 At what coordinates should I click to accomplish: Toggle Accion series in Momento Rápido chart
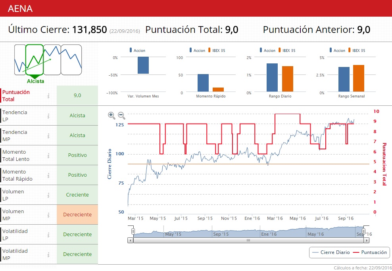pyautogui.click(x=197, y=50)
